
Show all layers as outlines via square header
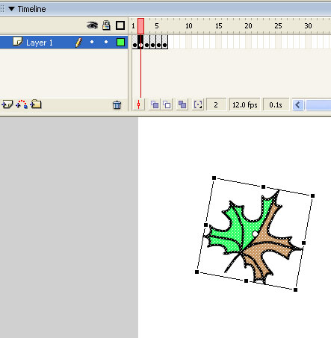[120, 25]
